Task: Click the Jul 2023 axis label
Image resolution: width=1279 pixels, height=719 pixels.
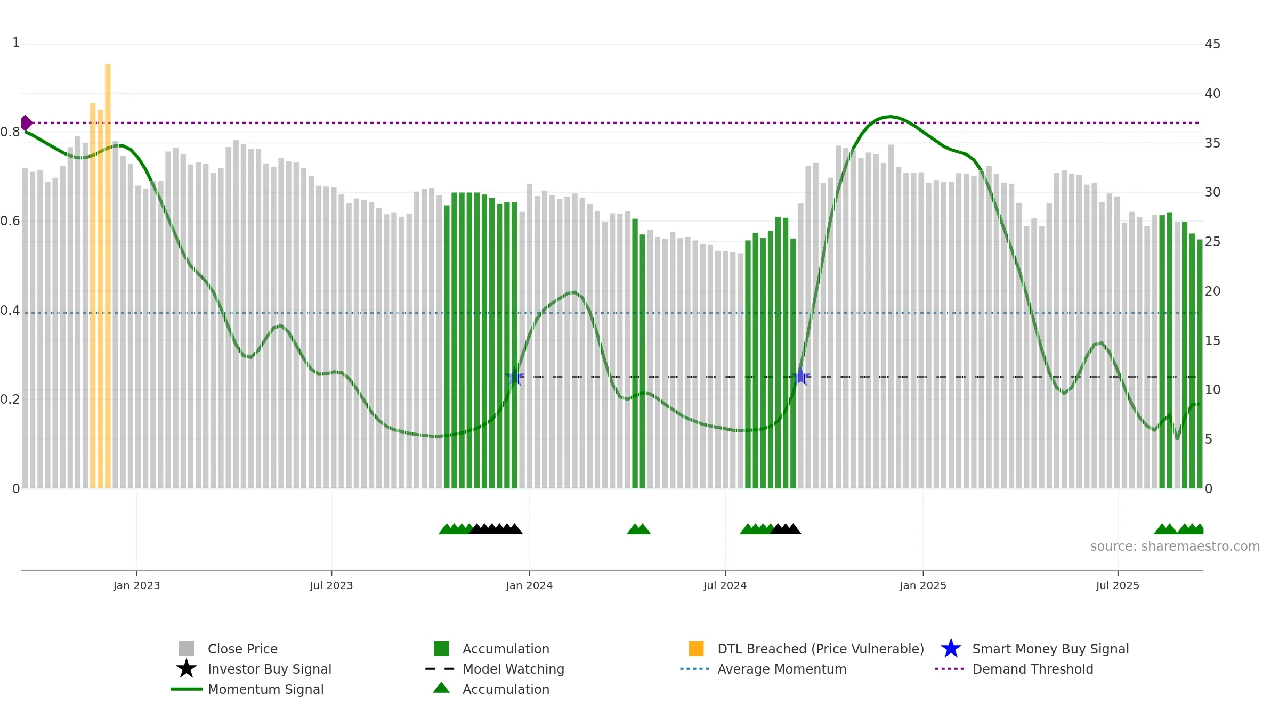Action: coord(331,586)
